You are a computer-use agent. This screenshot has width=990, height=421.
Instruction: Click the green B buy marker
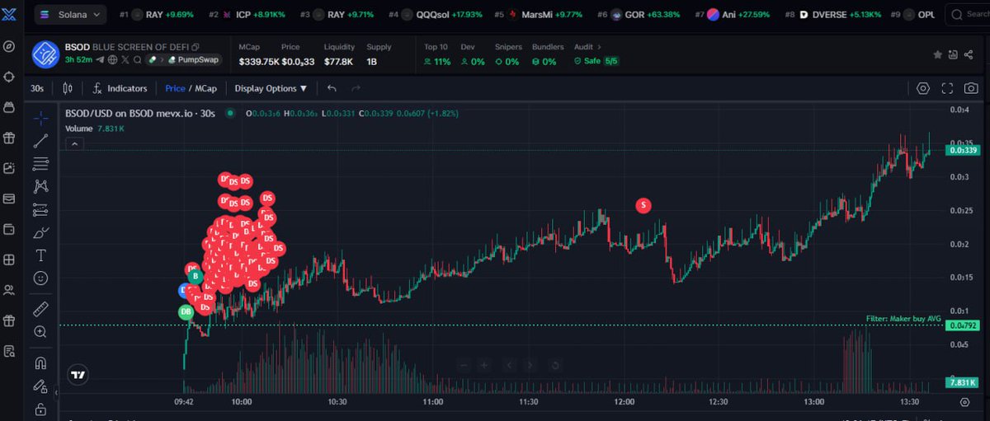coord(196,277)
